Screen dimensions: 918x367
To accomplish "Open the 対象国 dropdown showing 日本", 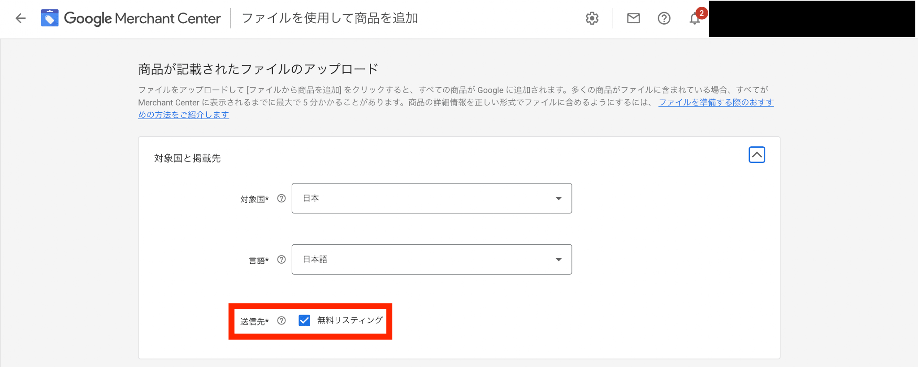I will [432, 198].
